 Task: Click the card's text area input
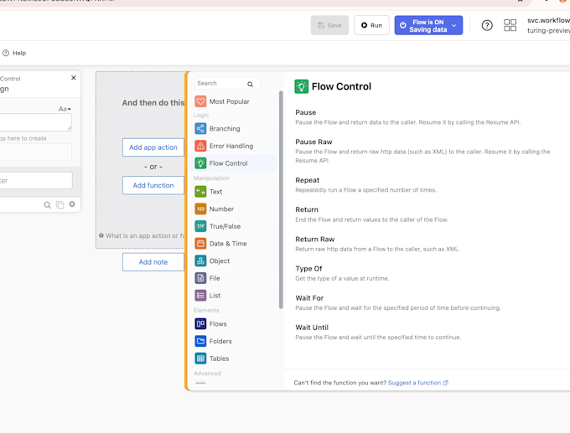tap(35, 122)
